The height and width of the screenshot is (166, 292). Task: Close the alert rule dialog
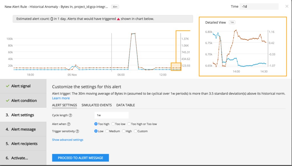pyautogui.click(x=287, y=6)
